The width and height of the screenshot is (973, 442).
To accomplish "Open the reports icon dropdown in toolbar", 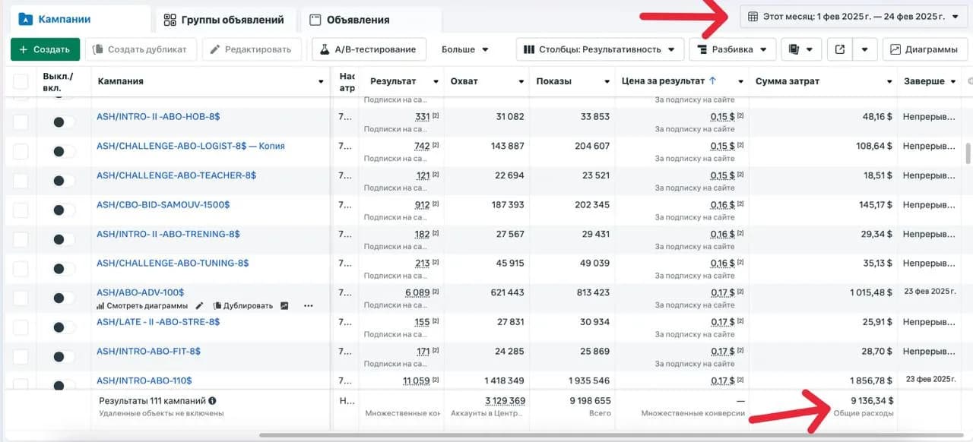I will 800,49.
